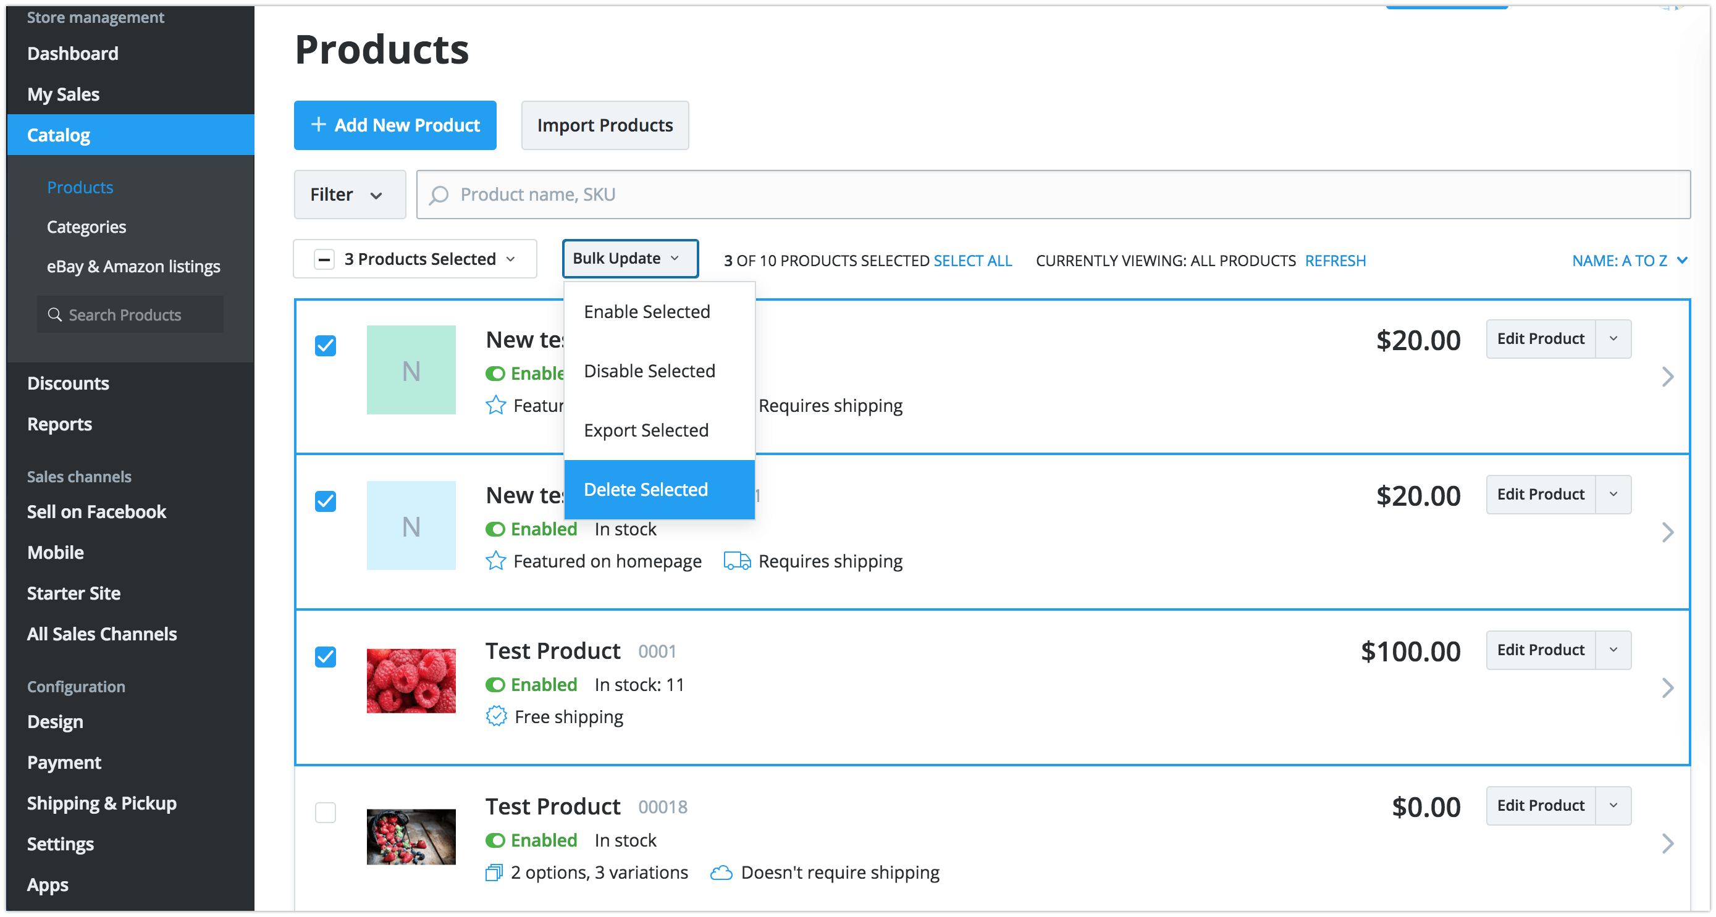Click the Featured on homepage star icon
1716x917 pixels.
click(x=495, y=561)
